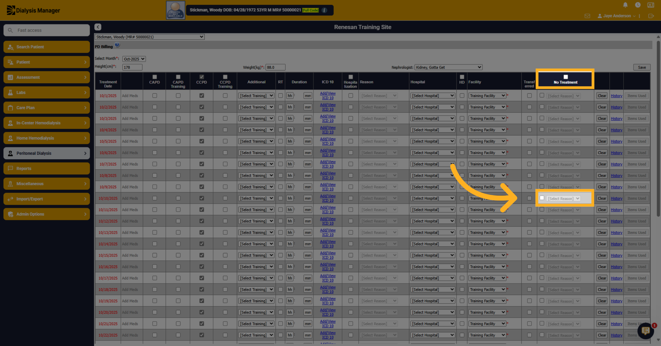The width and height of the screenshot is (661, 346).
Task: Open the Reports menu item
Action: pyautogui.click(x=47, y=168)
